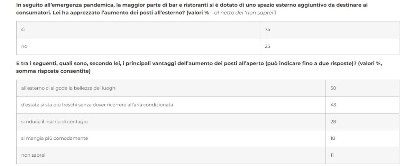The image size is (415, 166).
Task: Click the 'aria condizionata' row label
Action: (97, 105)
